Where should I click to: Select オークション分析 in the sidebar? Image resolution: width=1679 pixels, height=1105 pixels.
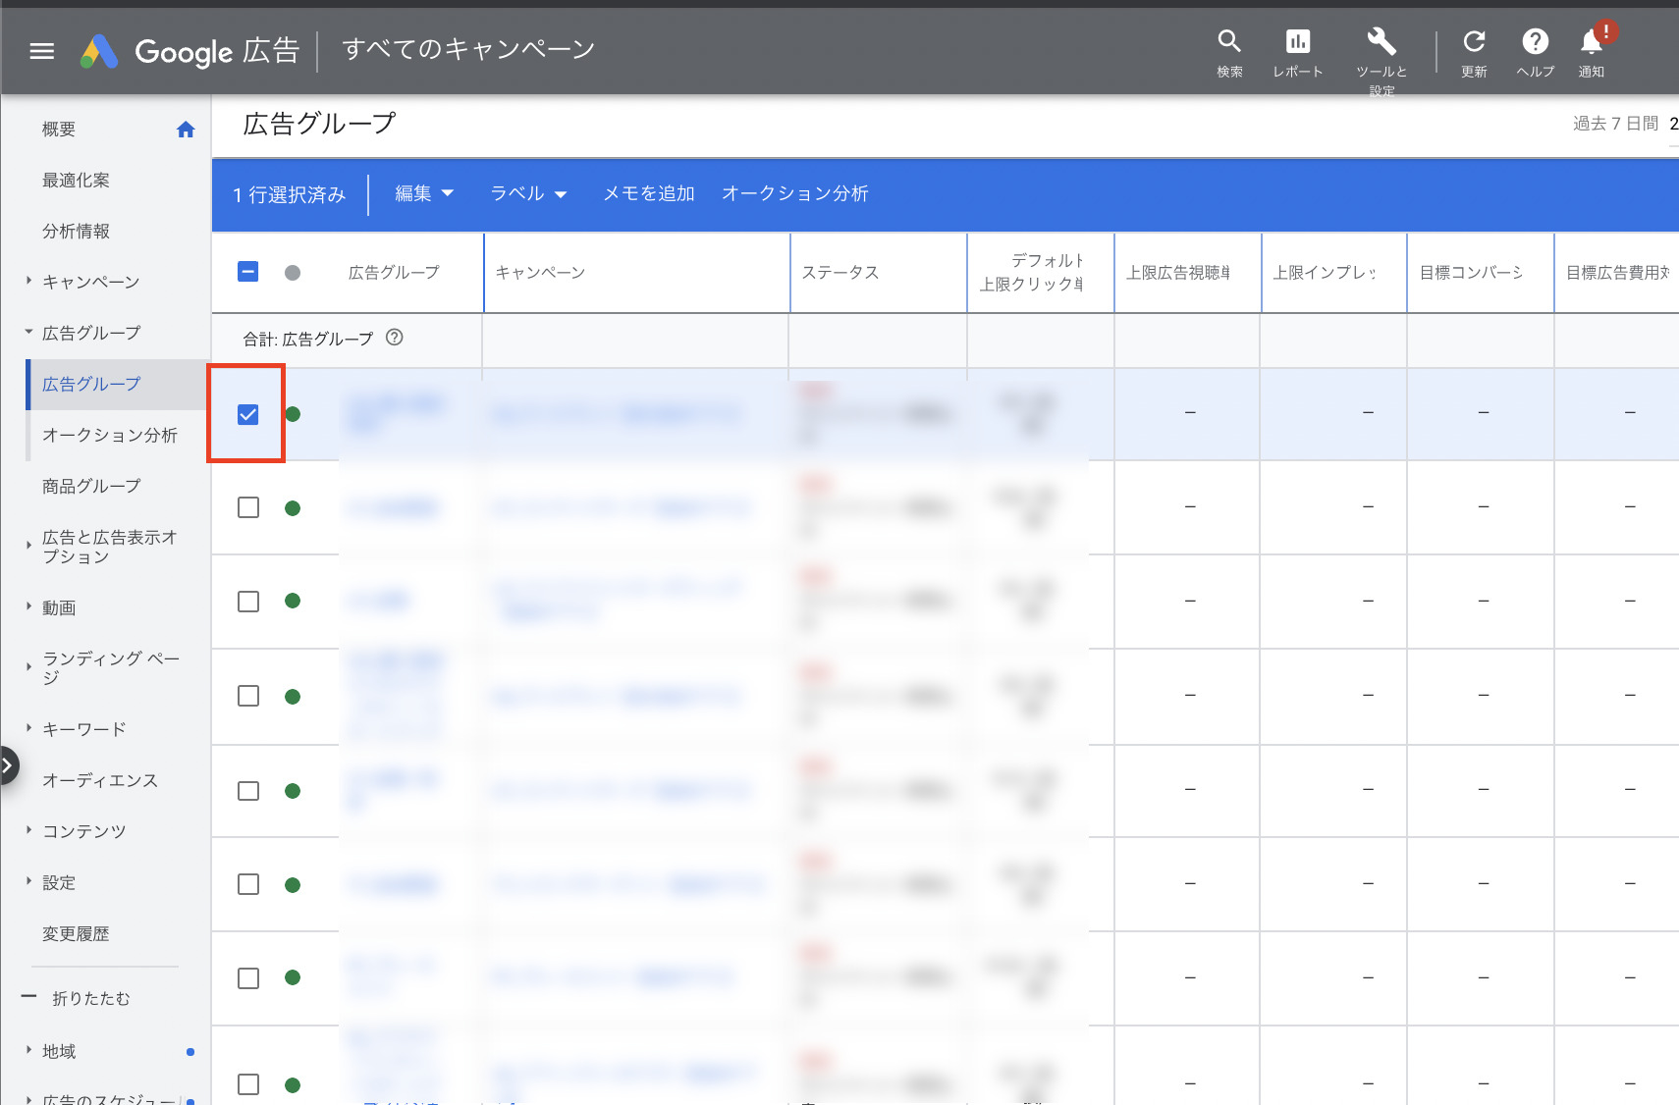pyautogui.click(x=109, y=435)
